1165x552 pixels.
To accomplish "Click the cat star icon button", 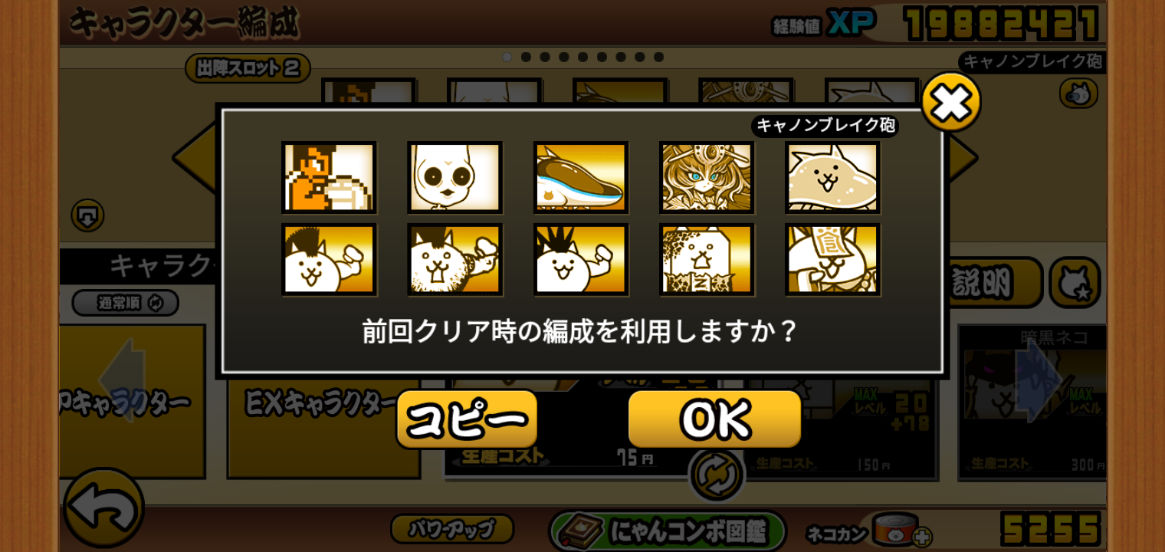I will coord(1075,283).
